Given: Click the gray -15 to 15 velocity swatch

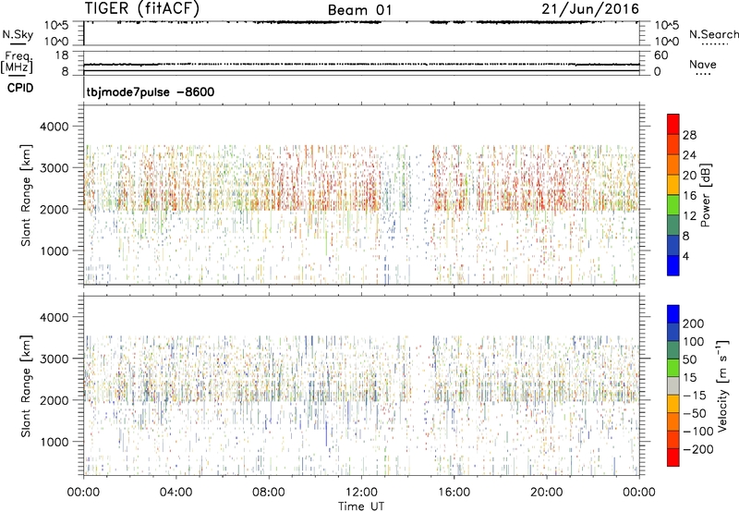Looking at the screenshot, I should point(673,385).
